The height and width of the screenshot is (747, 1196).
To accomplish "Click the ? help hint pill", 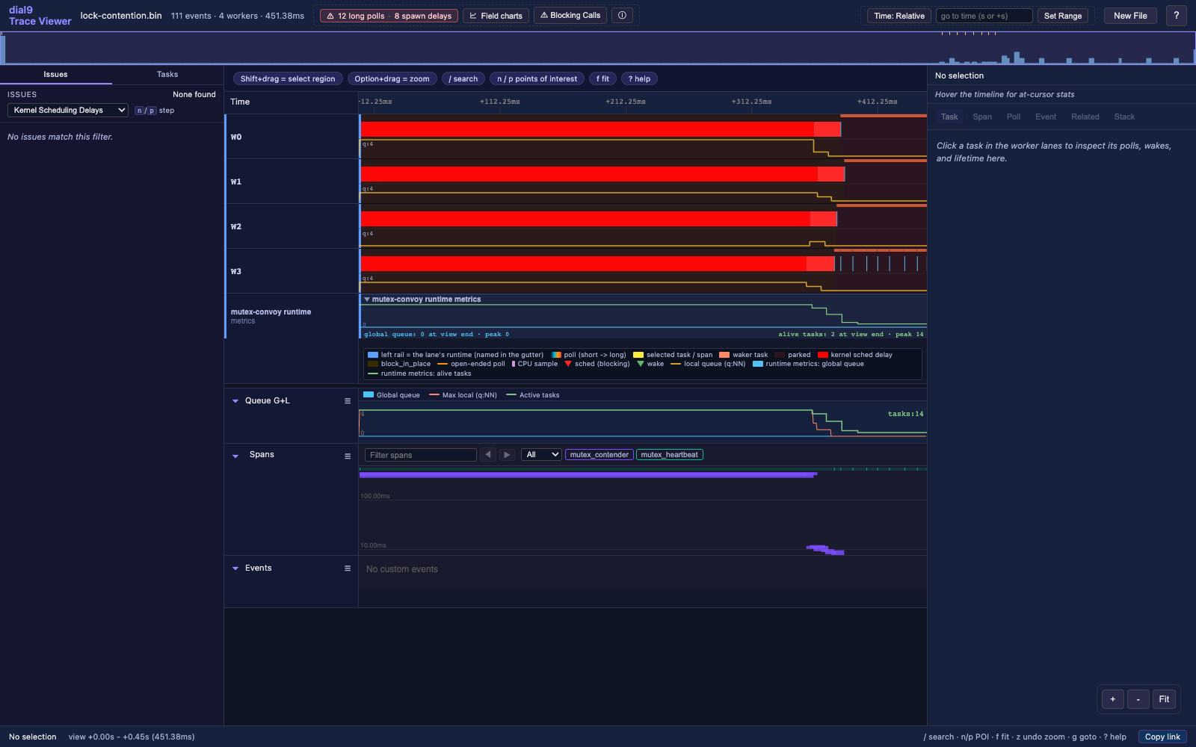I will click(x=639, y=79).
